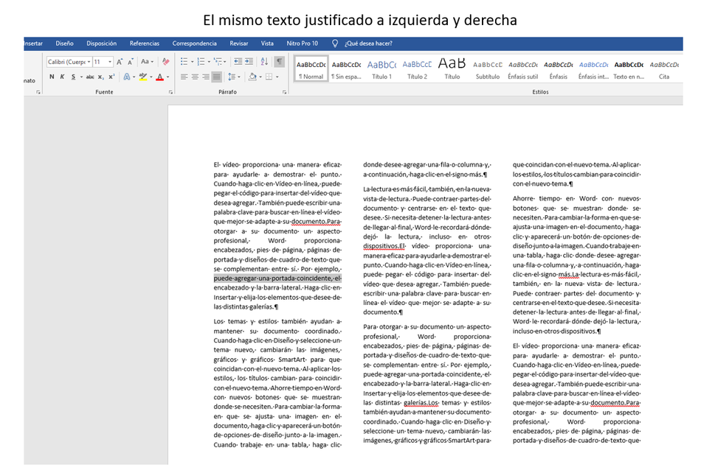Viewport: 701px width, 473px height.
Task: Open the font size dropdown
Action: [x=110, y=62]
